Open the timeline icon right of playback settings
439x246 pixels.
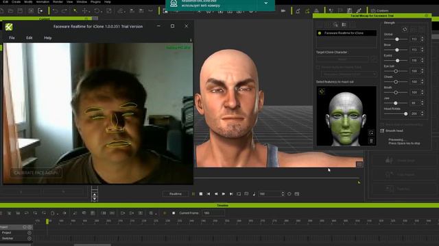[x=297, y=194]
